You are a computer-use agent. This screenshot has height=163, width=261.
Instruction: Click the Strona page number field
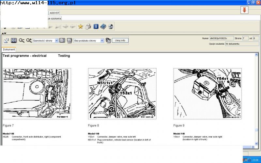[245, 38]
